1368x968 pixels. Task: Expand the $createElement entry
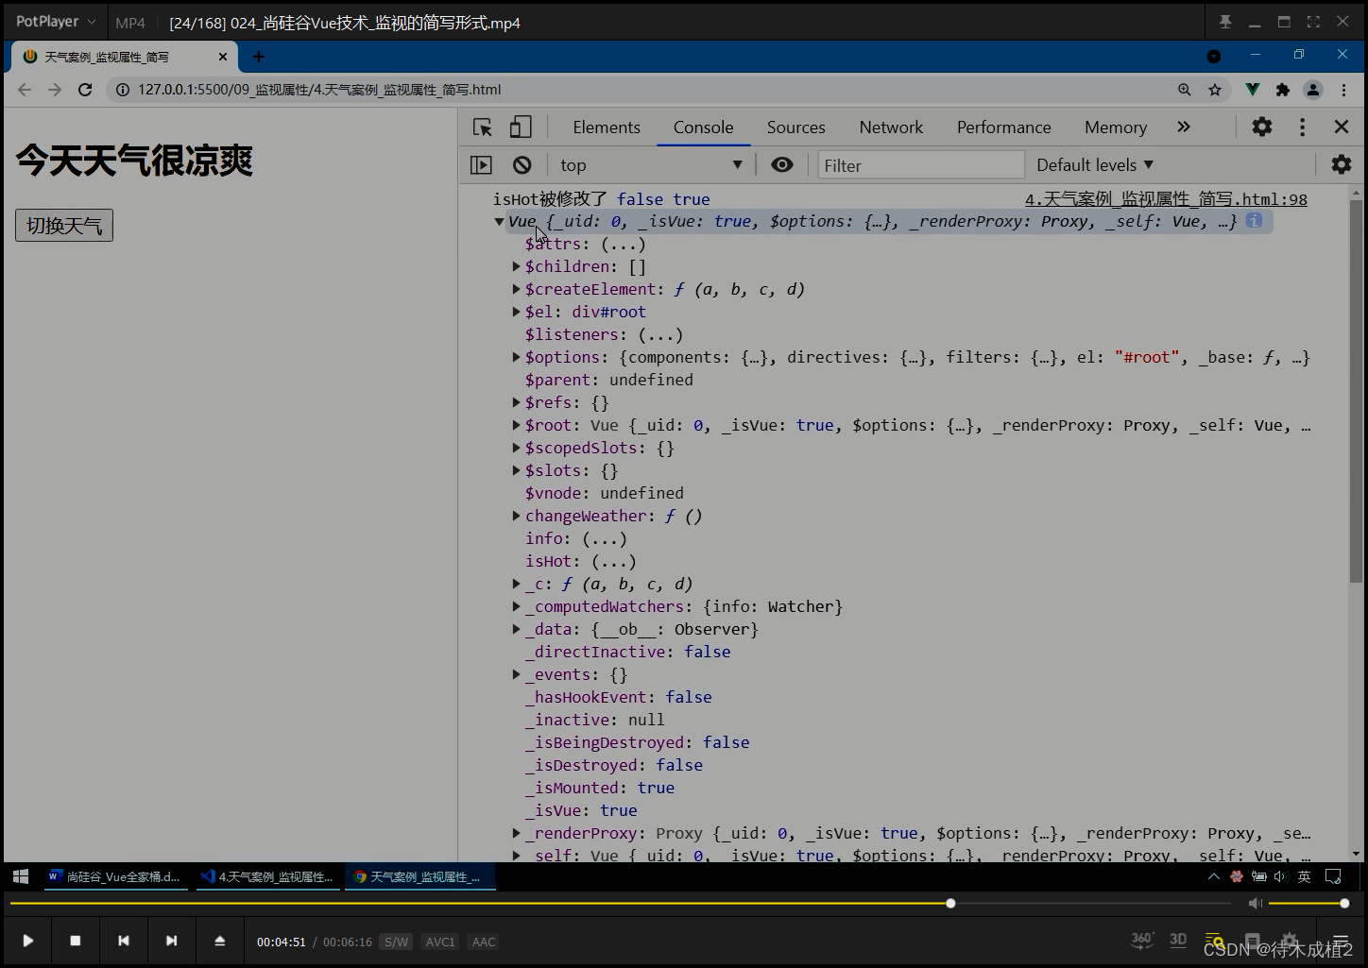pos(517,290)
